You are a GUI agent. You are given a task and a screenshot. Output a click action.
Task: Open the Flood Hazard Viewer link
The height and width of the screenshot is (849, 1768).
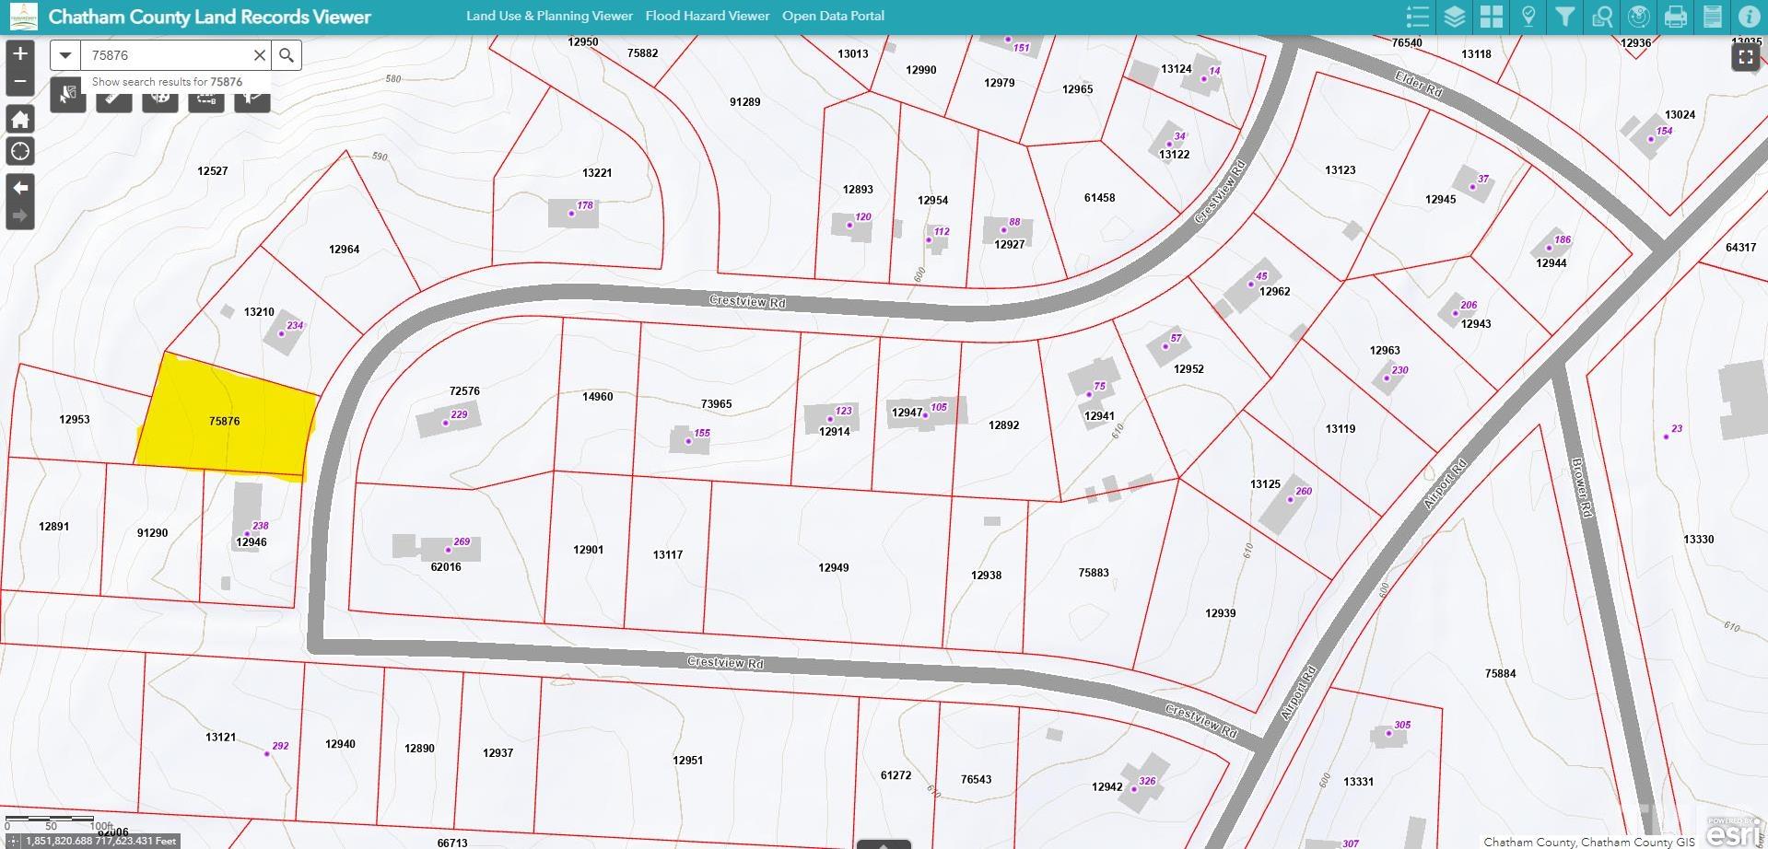tap(707, 16)
